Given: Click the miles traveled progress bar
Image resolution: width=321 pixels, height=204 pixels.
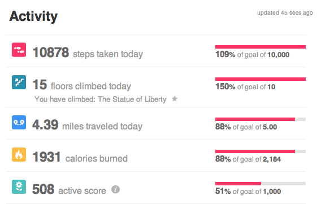Looking at the screenshot, I should coord(261,119).
